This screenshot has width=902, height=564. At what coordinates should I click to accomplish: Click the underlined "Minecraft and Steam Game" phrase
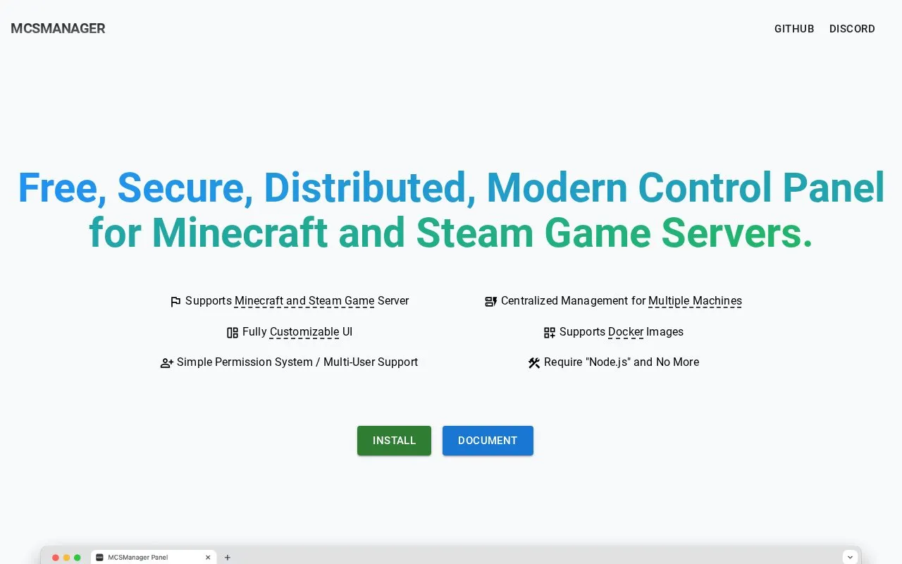click(304, 301)
